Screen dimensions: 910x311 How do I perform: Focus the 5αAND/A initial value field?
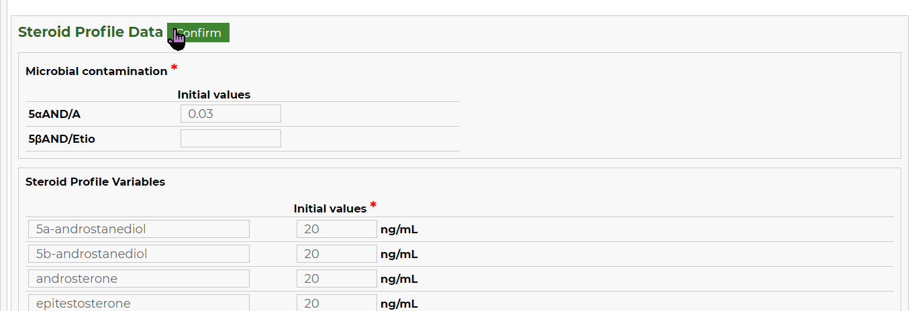point(231,114)
